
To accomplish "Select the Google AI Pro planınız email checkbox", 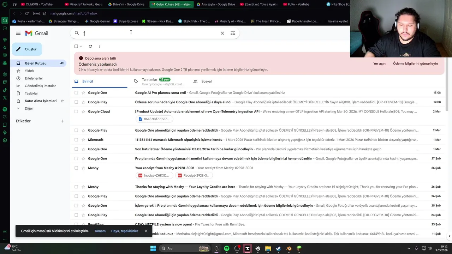I will (76, 93).
